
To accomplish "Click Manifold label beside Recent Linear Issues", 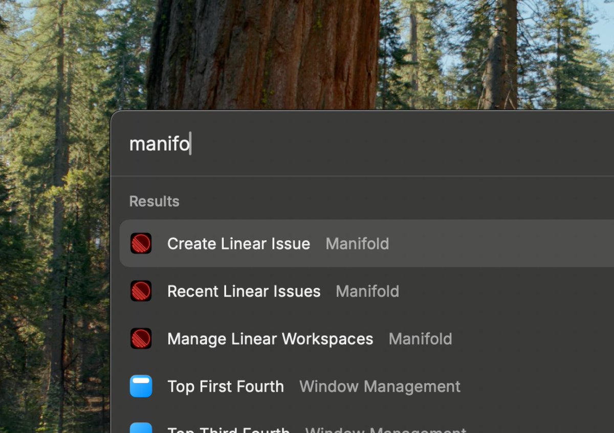I will point(367,291).
